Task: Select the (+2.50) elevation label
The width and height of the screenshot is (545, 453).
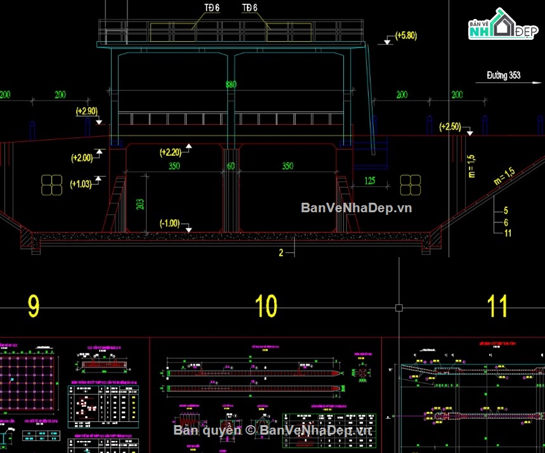Action: [450, 126]
